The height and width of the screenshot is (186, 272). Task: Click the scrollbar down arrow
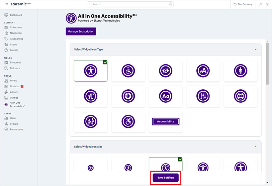267,183
